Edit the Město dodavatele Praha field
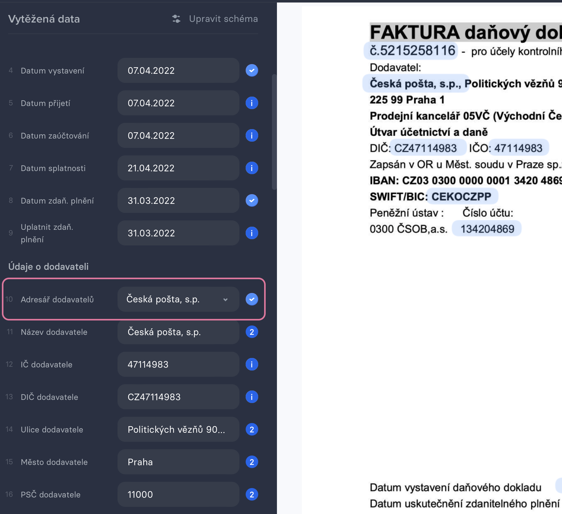Viewport: 562px width, 514px height. (178, 462)
